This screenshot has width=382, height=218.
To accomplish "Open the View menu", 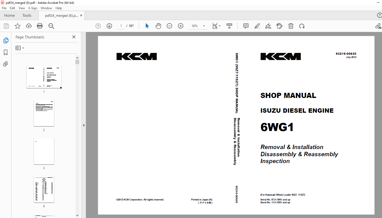I will [x=22, y=8].
